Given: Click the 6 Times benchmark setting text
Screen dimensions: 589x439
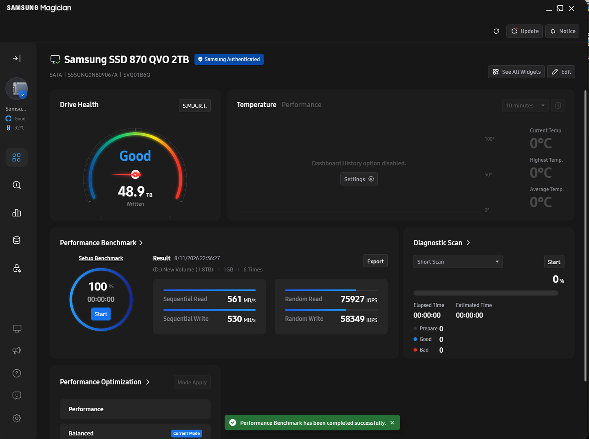Looking at the screenshot, I should click(x=253, y=269).
